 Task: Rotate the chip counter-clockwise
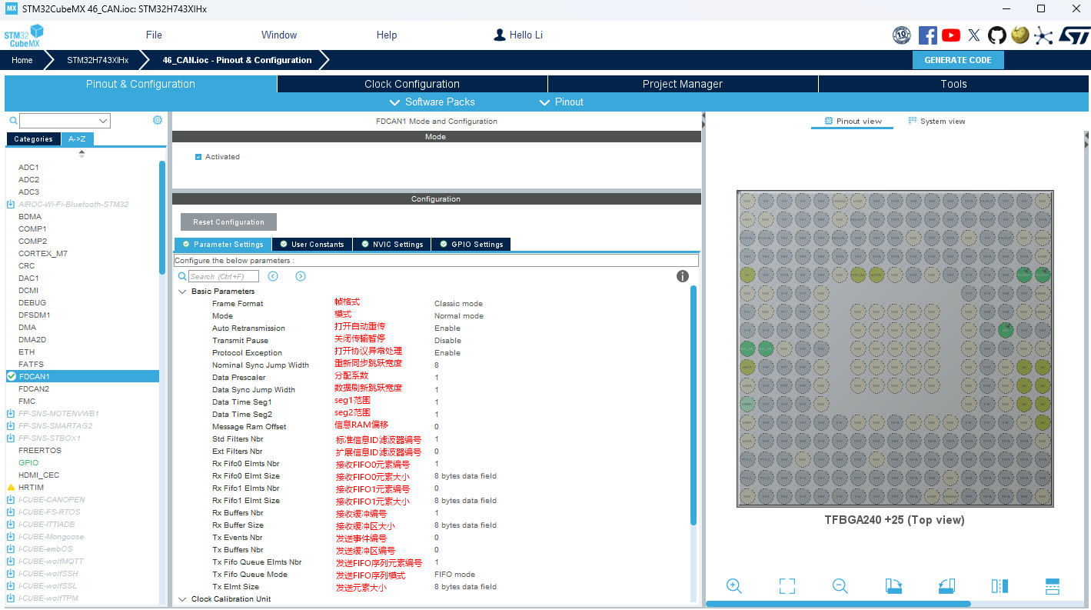(x=946, y=586)
